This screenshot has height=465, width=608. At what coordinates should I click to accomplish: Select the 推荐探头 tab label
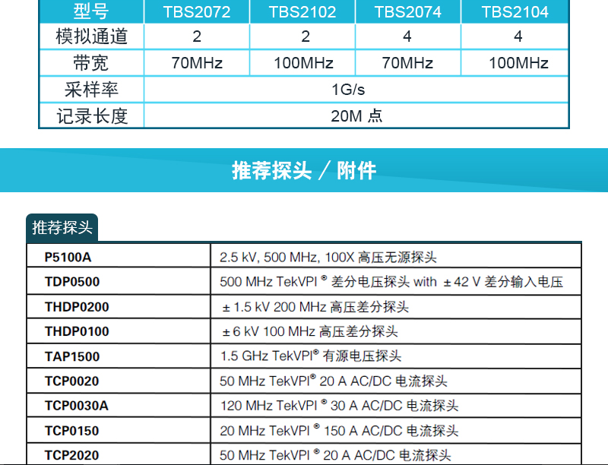[x=62, y=227]
